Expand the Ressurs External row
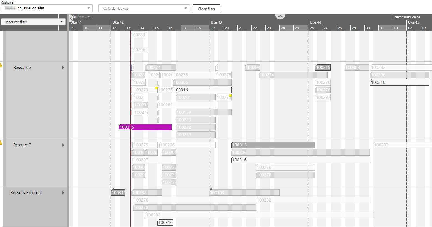This screenshot has width=432, height=227. click(x=63, y=192)
